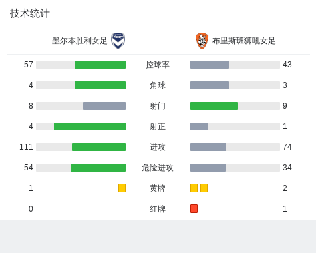Click the green possession bar showing 57
Screen dimensions: 316x253
[x=100, y=65]
